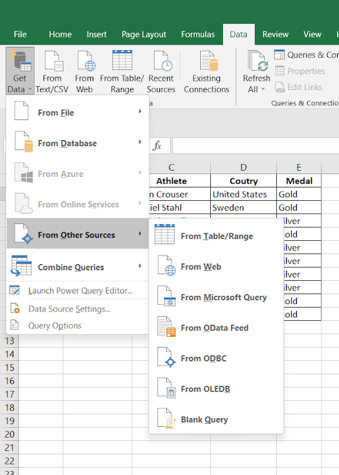Viewport: 339px width, 475px height.
Task: Open Existing Connections in the ribbon
Action: 207,71
